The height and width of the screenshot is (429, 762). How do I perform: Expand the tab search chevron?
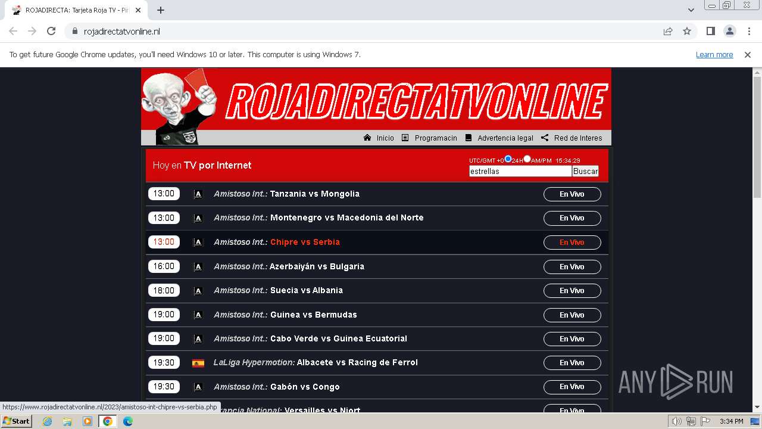click(x=691, y=10)
